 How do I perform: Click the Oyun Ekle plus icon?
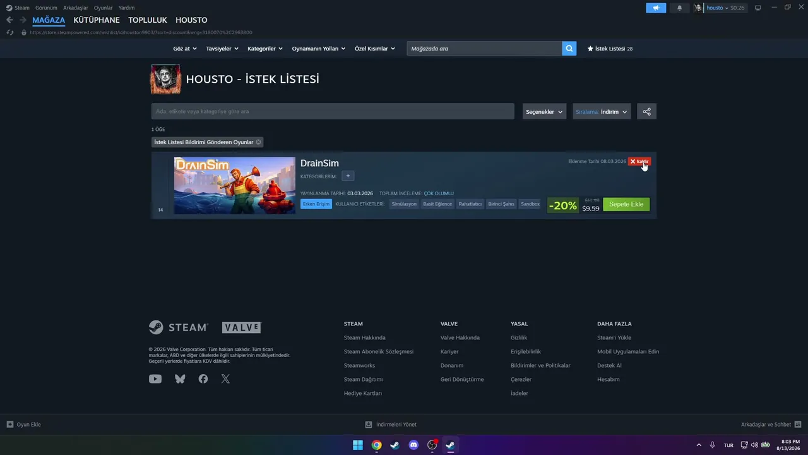[10, 425]
